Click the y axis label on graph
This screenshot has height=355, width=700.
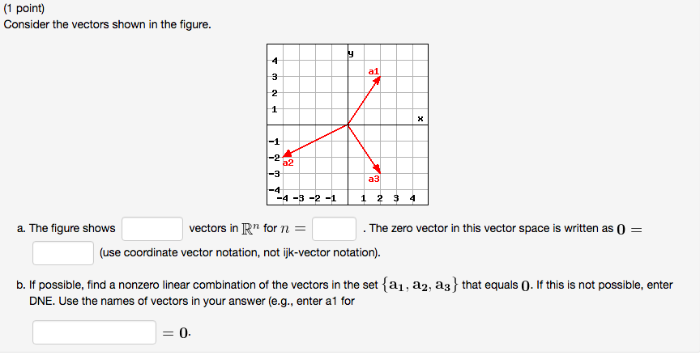click(350, 54)
